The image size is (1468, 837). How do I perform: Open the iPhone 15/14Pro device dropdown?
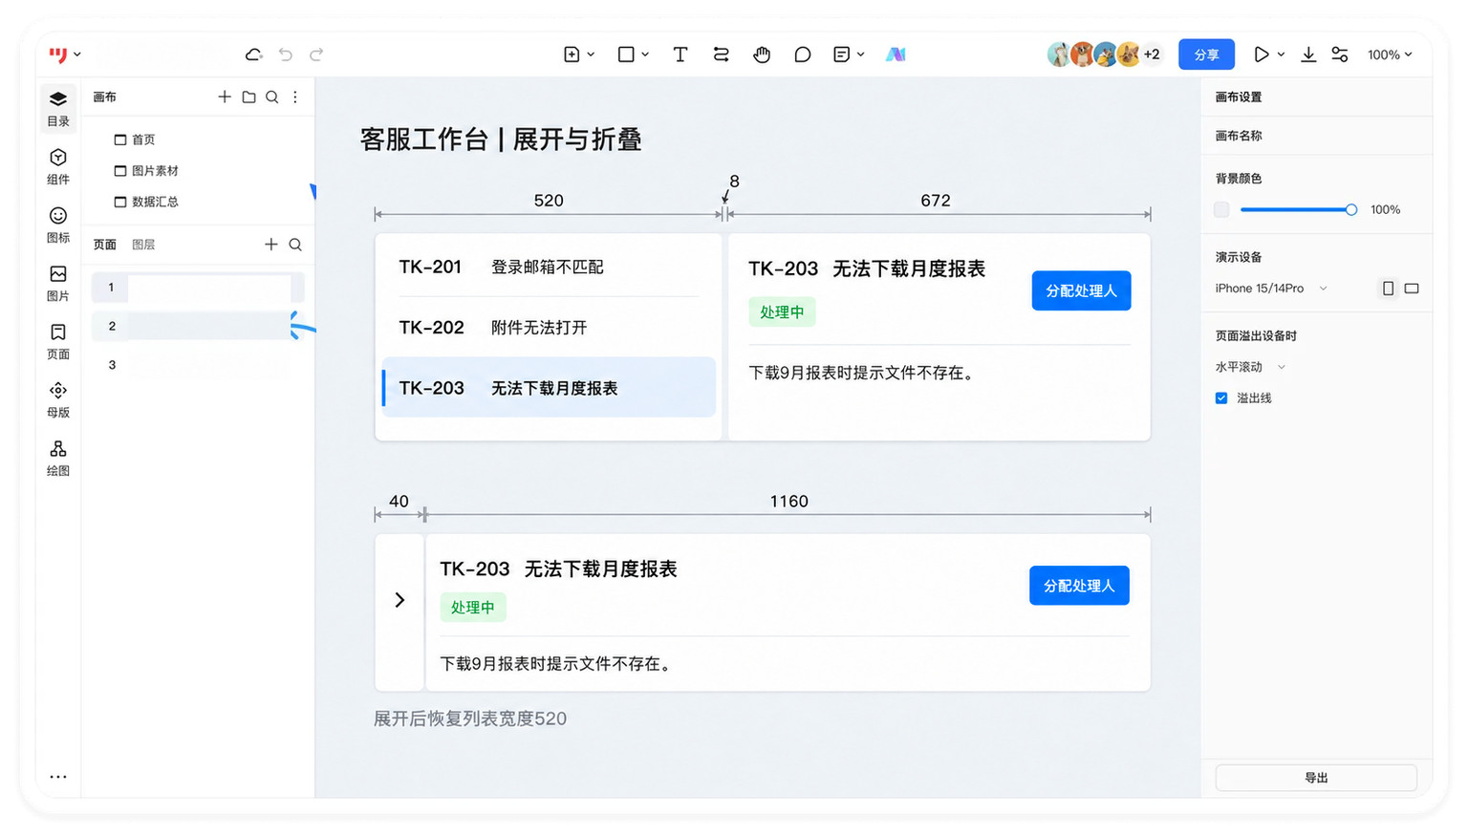(1271, 288)
